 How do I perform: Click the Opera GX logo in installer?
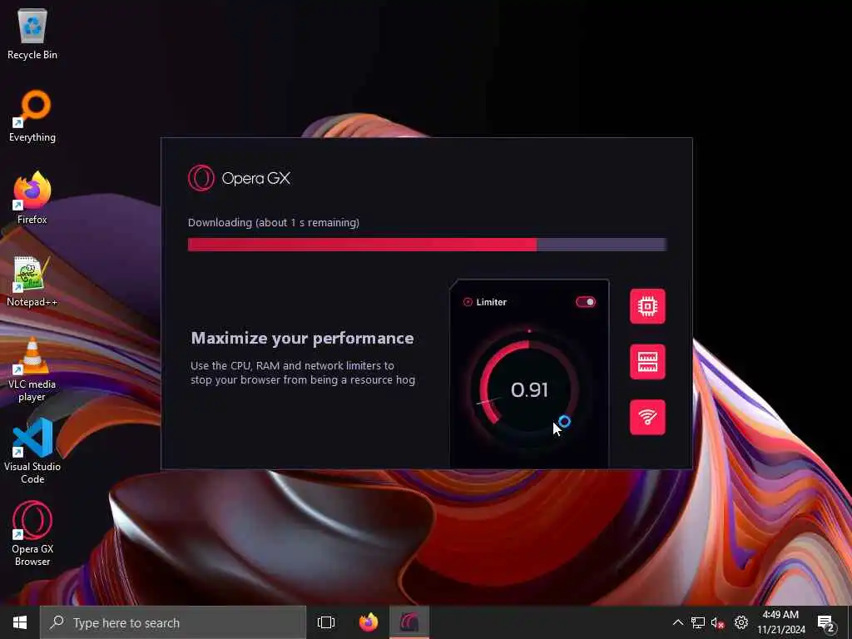click(239, 178)
